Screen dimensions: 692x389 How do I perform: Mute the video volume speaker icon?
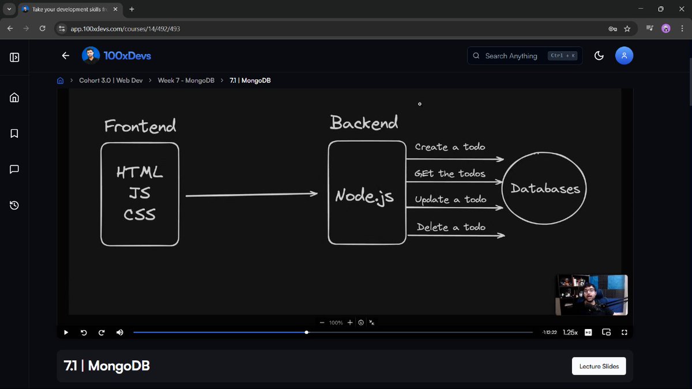click(x=119, y=333)
